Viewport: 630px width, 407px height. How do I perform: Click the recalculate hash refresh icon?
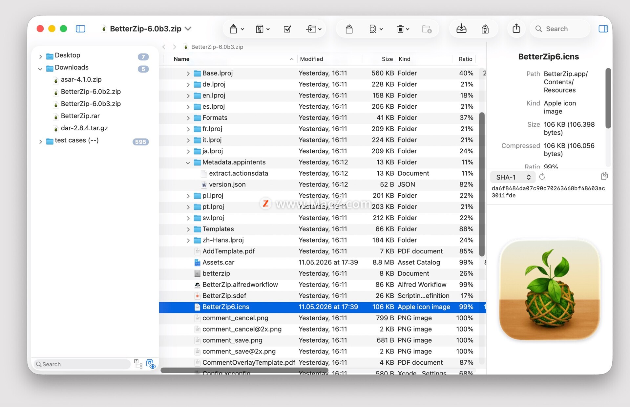pyautogui.click(x=542, y=177)
